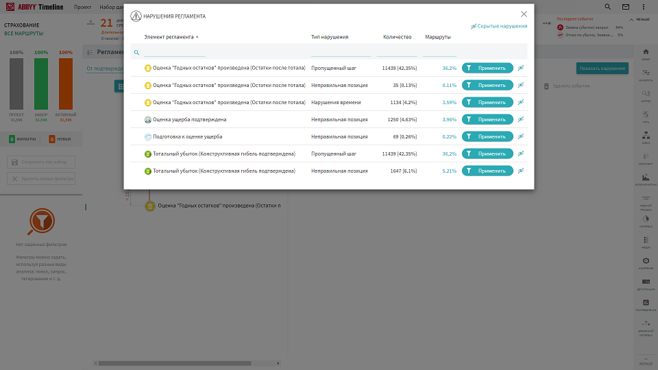658x370 pixels.
Task: Open the three-dot menu in the top bar
Action: coord(644,7)
